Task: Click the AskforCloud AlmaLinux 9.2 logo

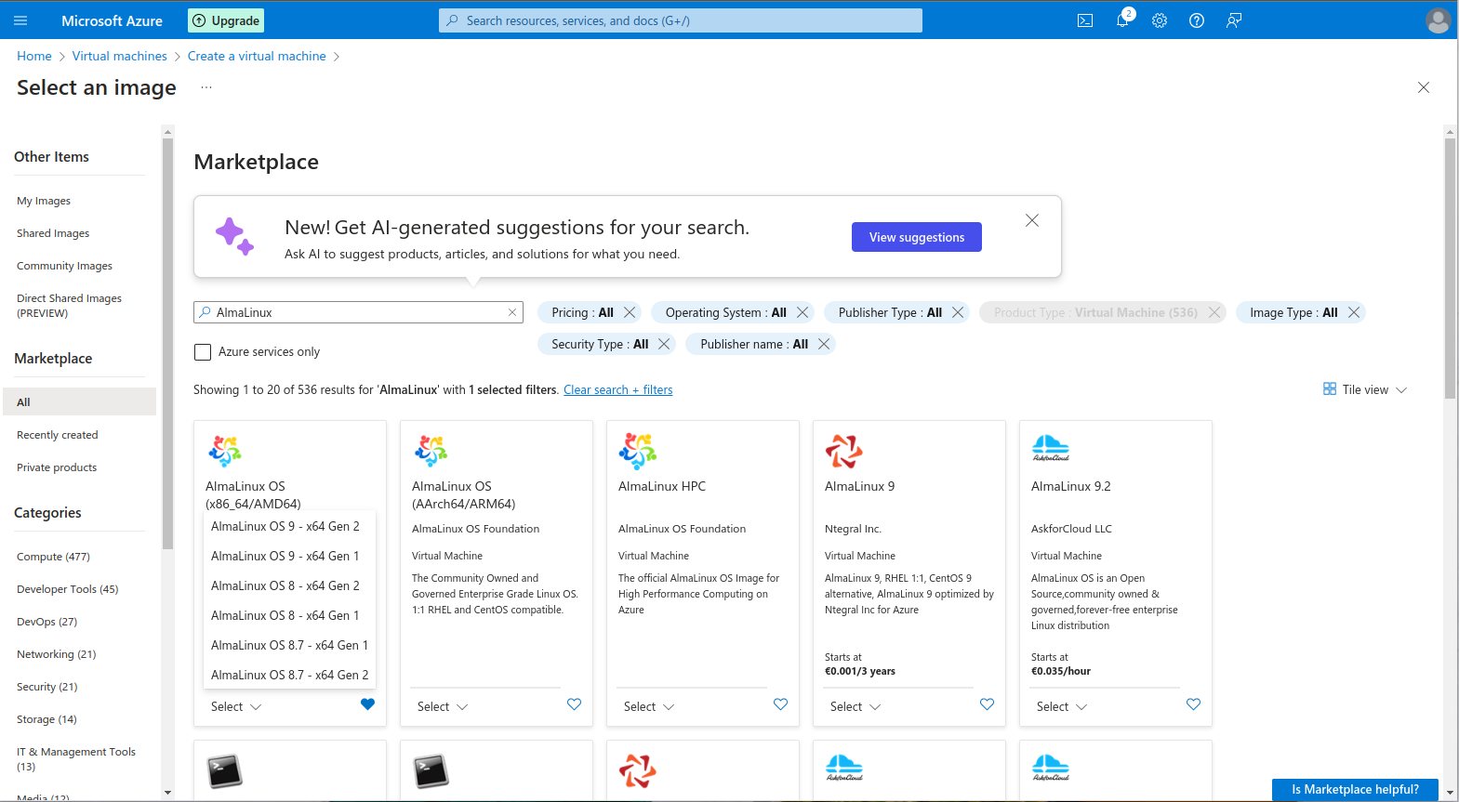Action: [1051, 448]
